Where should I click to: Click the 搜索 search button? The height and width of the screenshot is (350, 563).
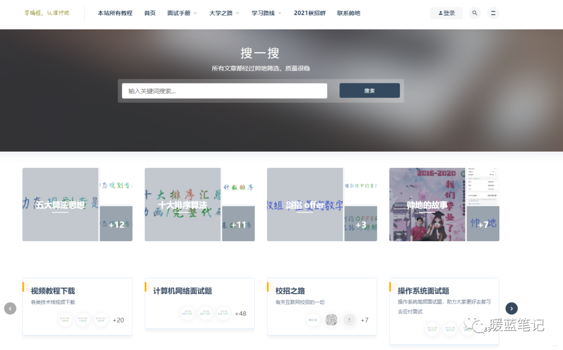pyautogui.click(x=370, y=91)
